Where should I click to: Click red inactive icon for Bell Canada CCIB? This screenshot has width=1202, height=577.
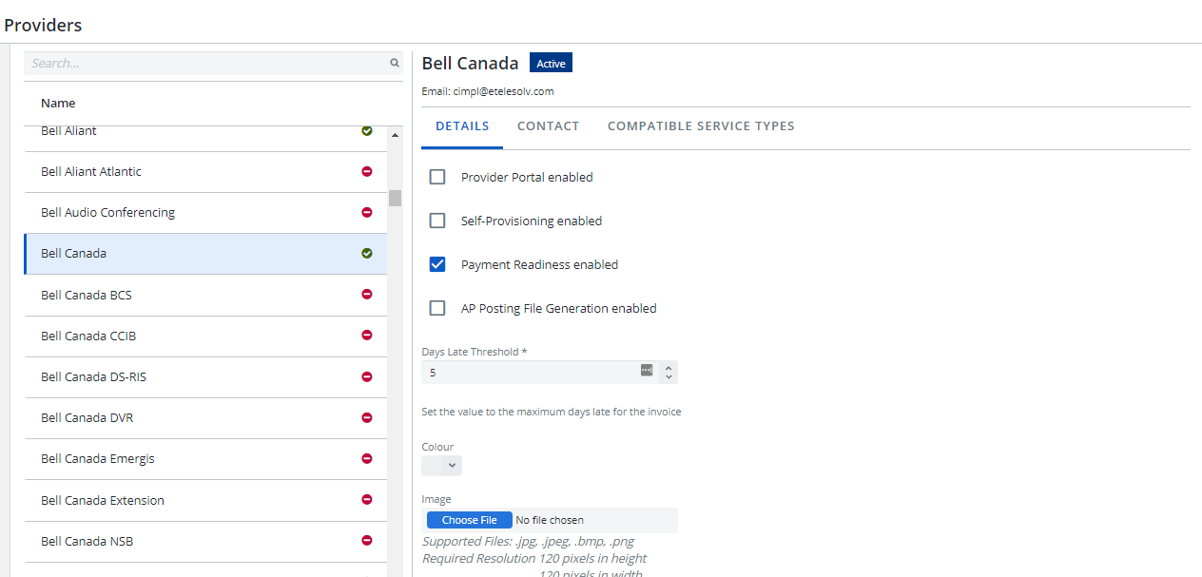click(367, 336)
